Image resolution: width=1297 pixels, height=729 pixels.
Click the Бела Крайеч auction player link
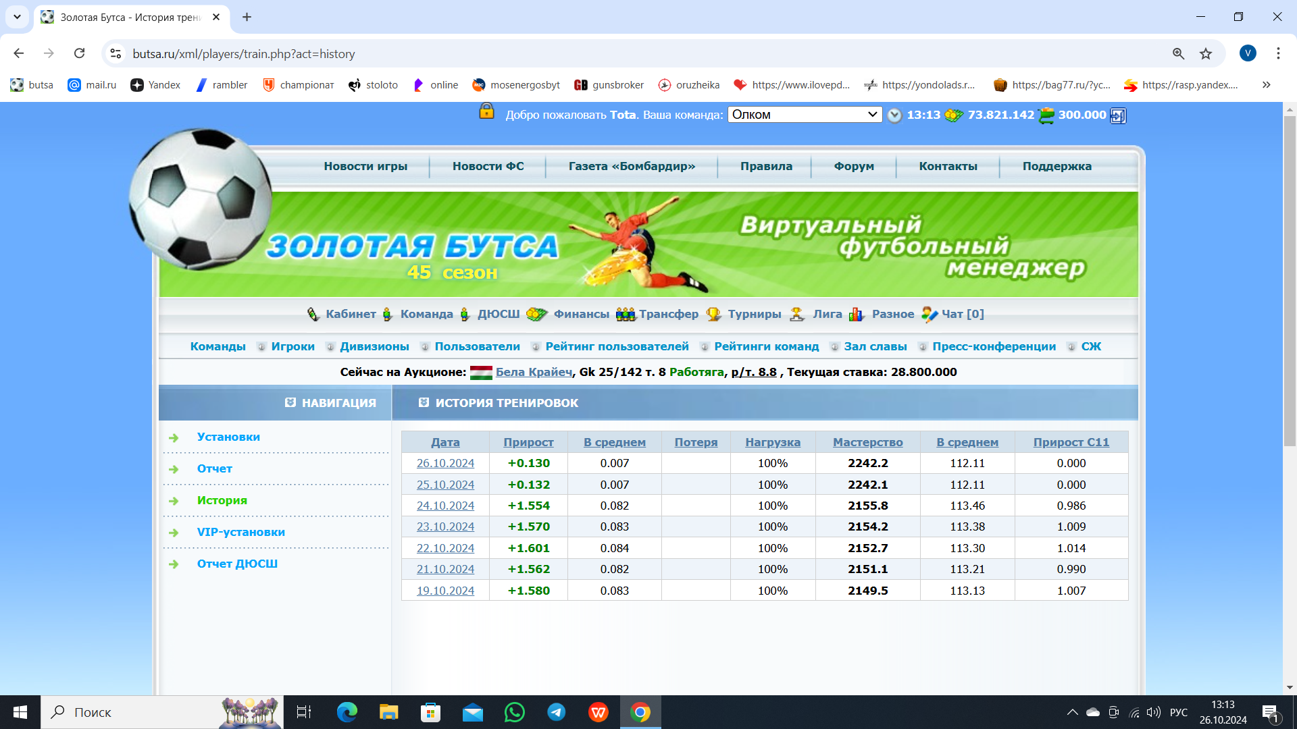534,372
